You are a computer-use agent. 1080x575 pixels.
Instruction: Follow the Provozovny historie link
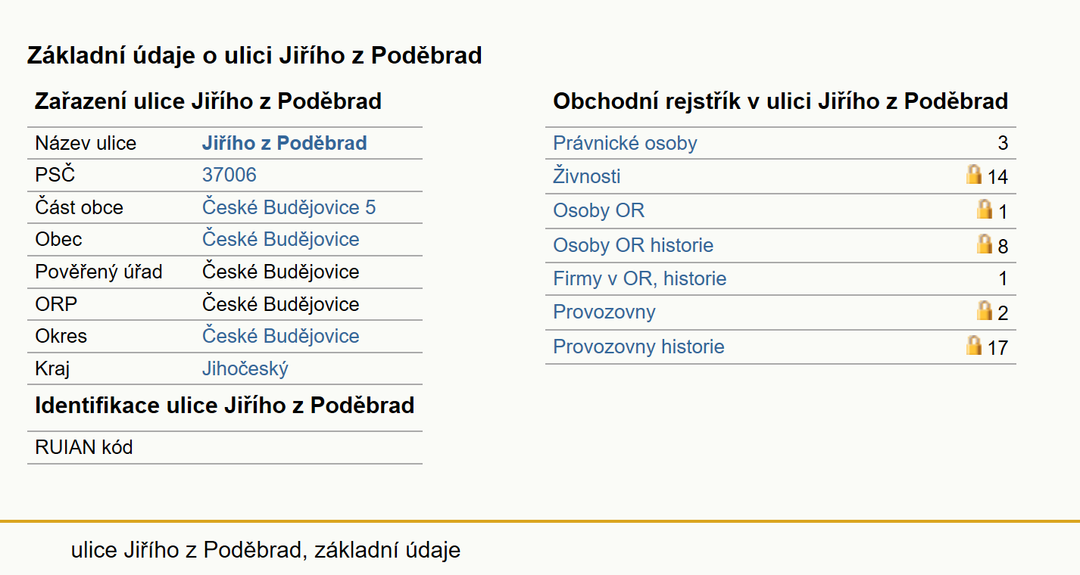click(x=638, y=347)
